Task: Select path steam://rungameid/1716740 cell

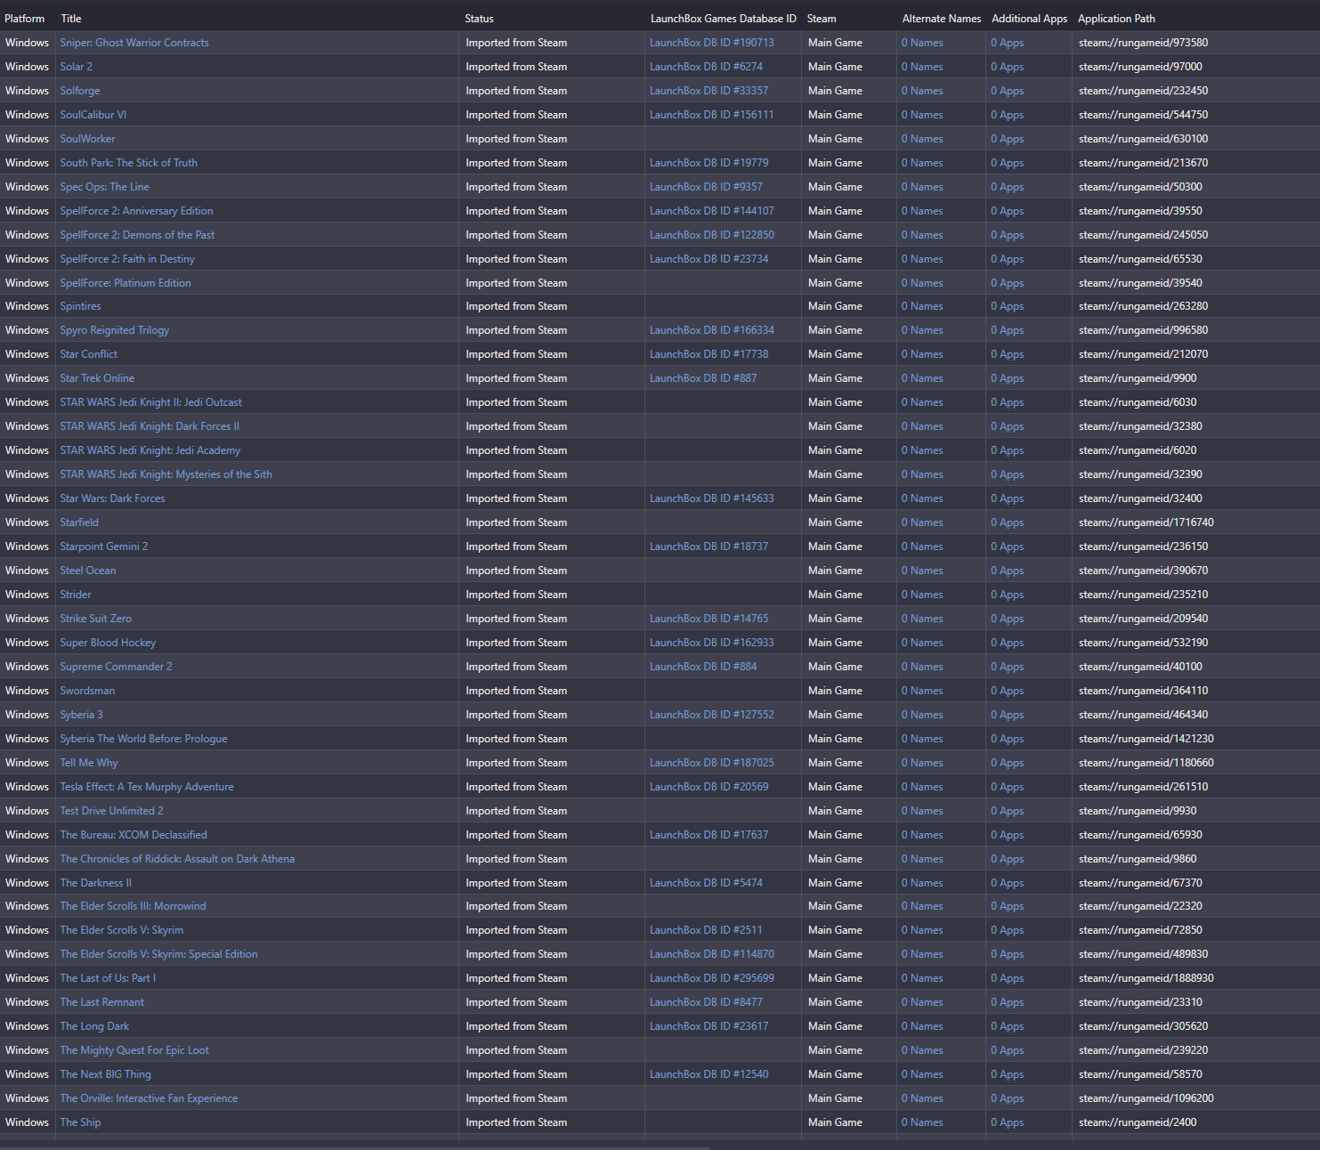Action: tap(1146, 522)
